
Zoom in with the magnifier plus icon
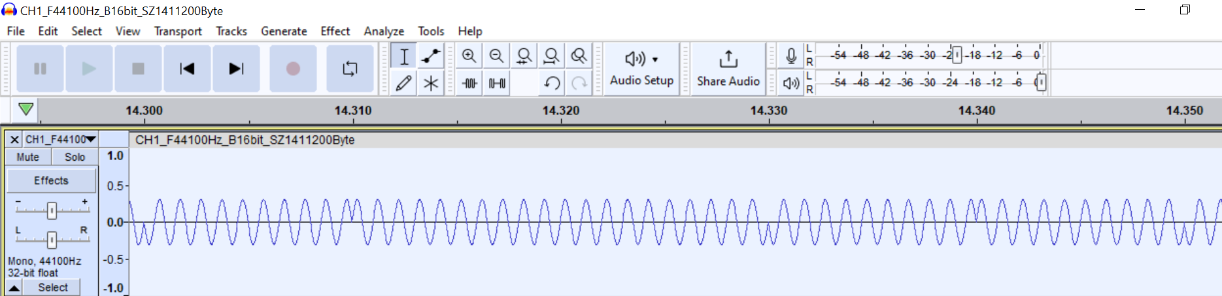pos(469,56)
